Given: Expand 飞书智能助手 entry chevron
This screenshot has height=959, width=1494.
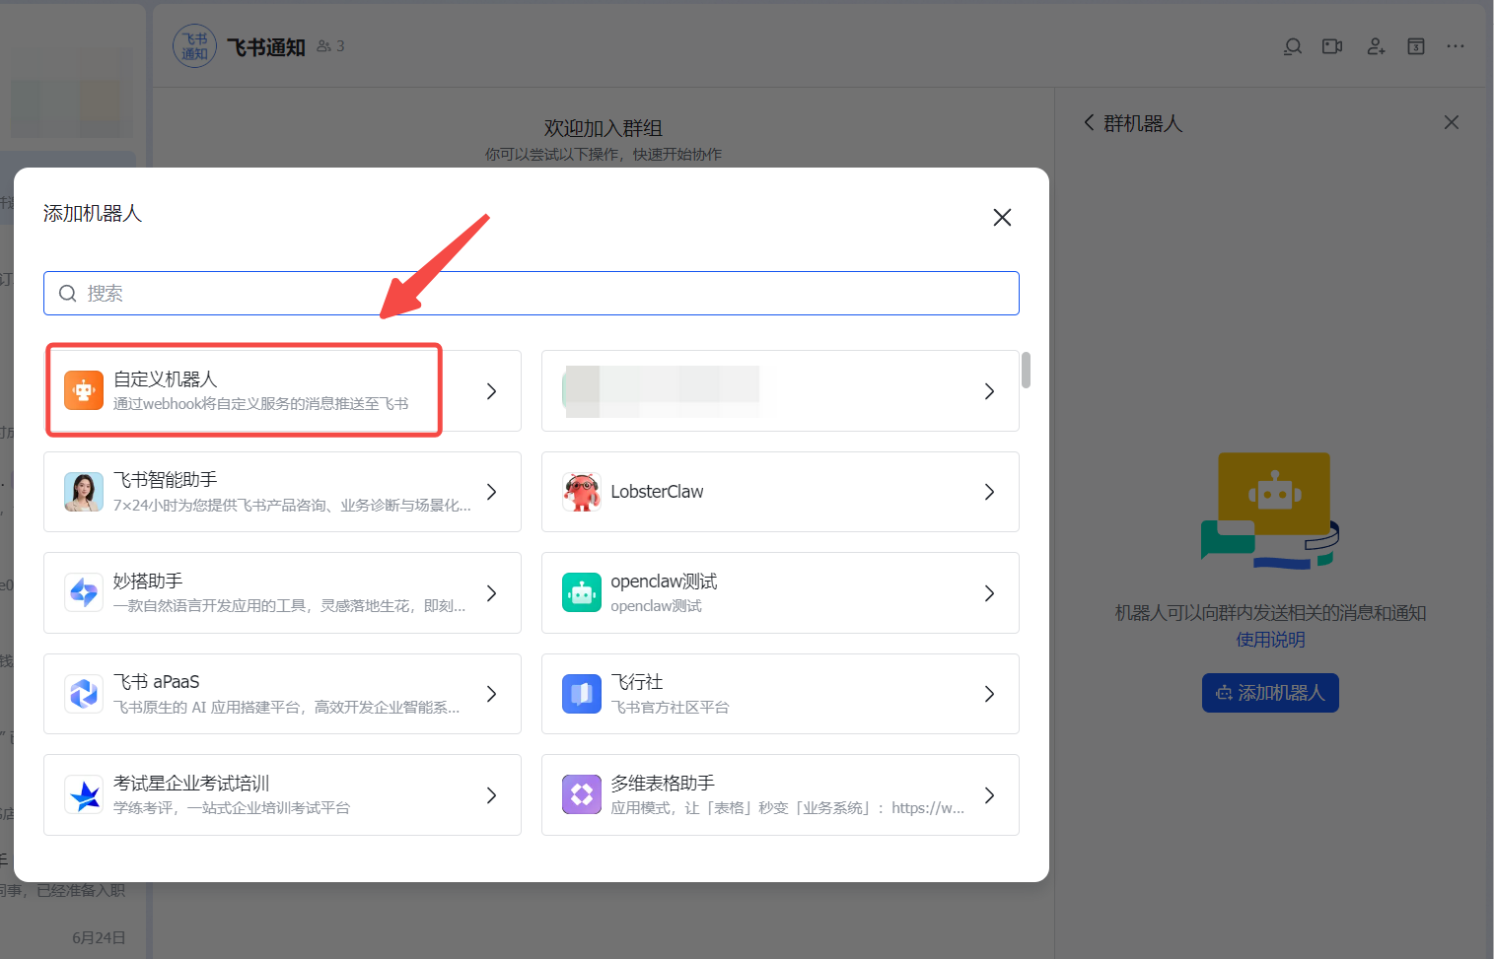Looking at the screenshot, I should coord(491,492).
